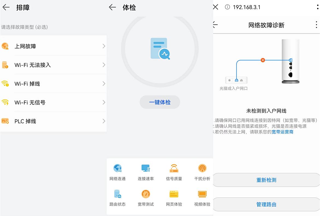Launch the 宽带测试 broadband test icon
The width and height of the screenshot is (320, 216).
coord(146,194)
